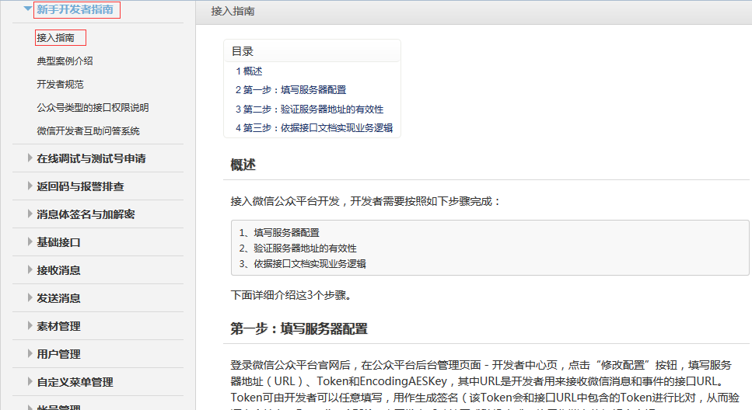Collapse the 新手开发者指南 section arrow
The image size is (752, 410).
click(28, 9)
